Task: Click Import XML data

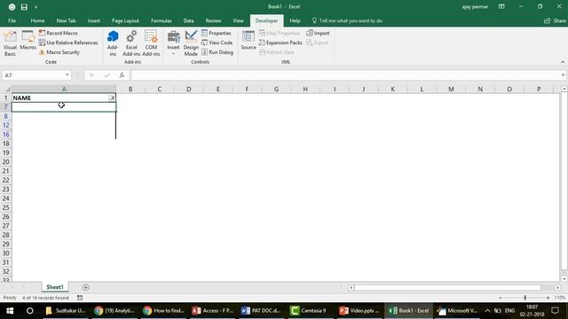Action: (318, 33)
